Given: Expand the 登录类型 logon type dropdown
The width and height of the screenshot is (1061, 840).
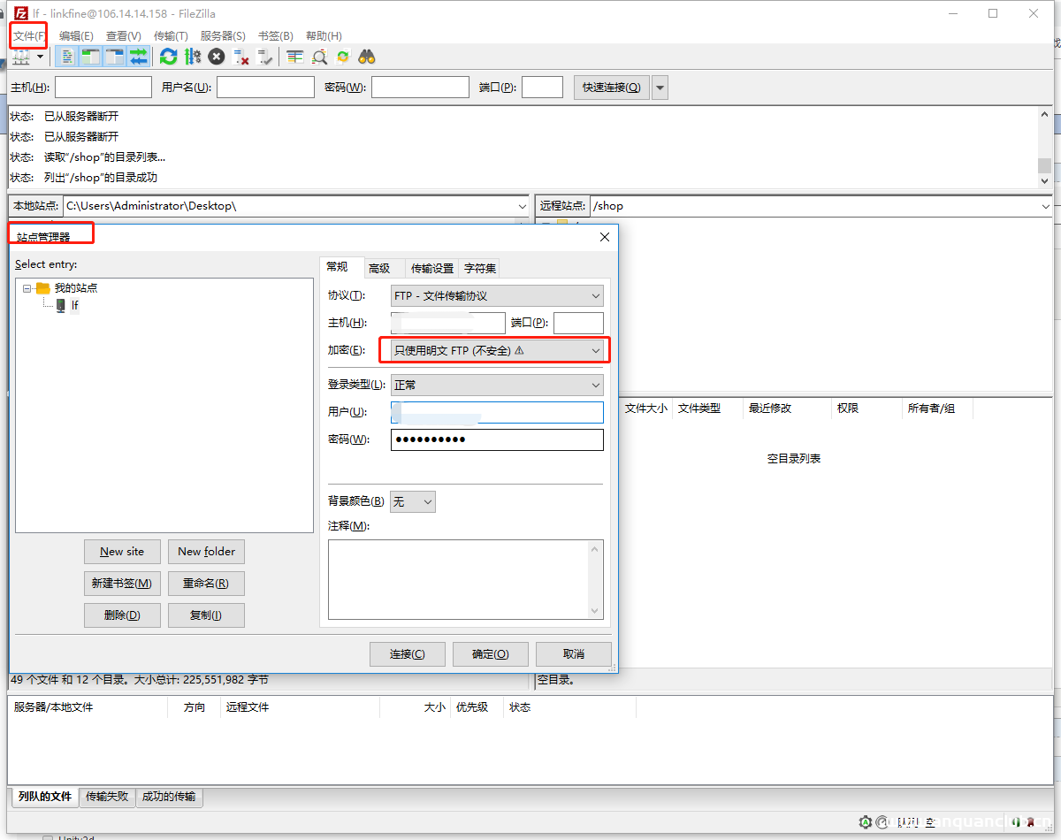Looking at the screenshot, I should (x=497, y=385).
